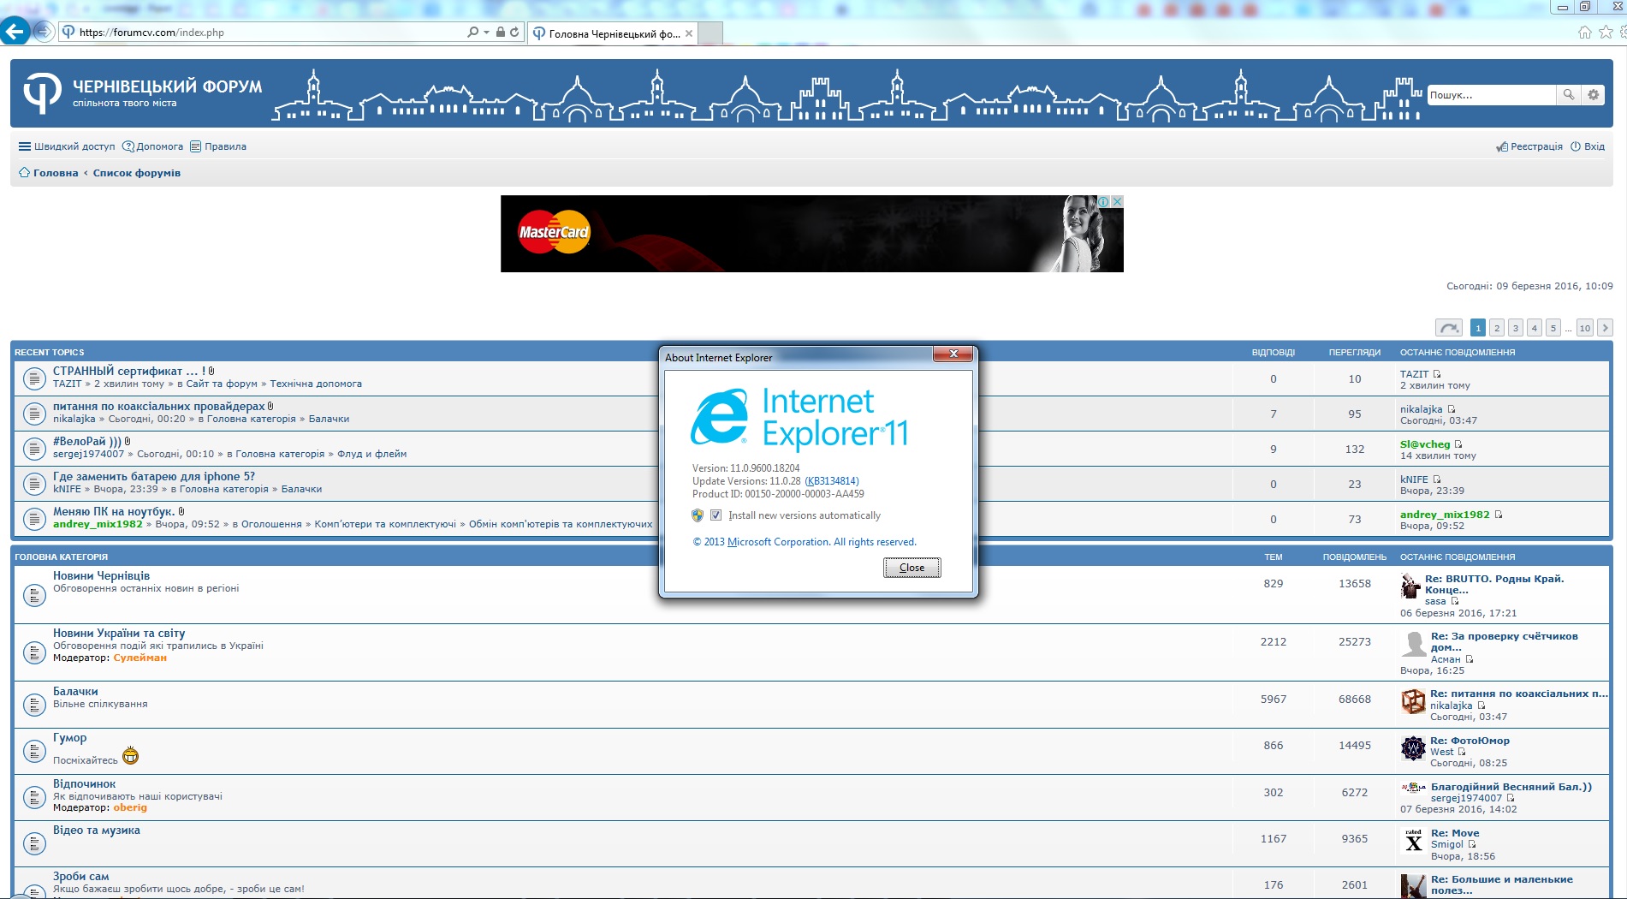
Task: Go to recent topics page 5
Action: pyautogui.click(x=1553, y=328)
